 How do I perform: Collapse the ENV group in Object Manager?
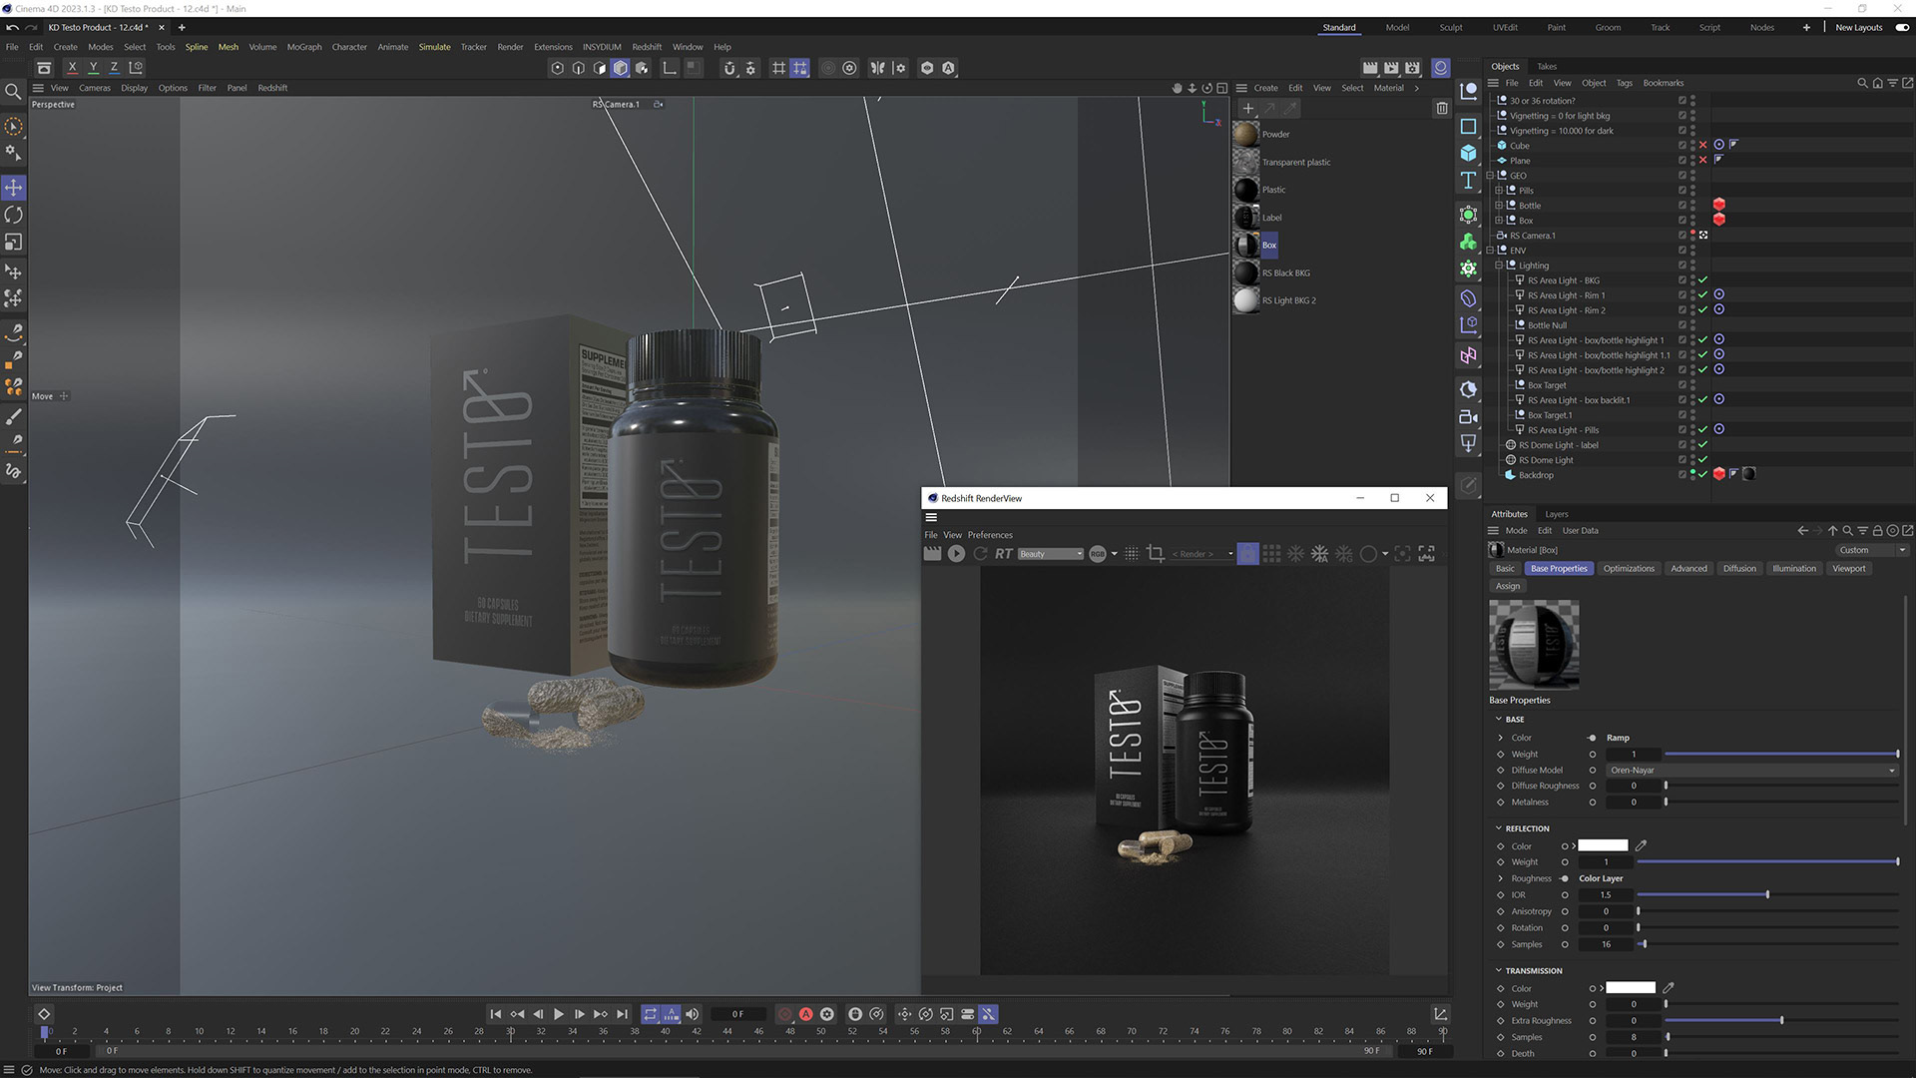[x=1490, y=251]
